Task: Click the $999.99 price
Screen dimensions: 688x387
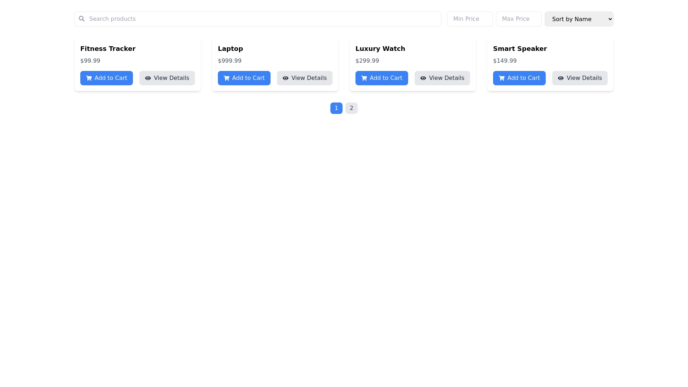Action: [x=230, y=61]
